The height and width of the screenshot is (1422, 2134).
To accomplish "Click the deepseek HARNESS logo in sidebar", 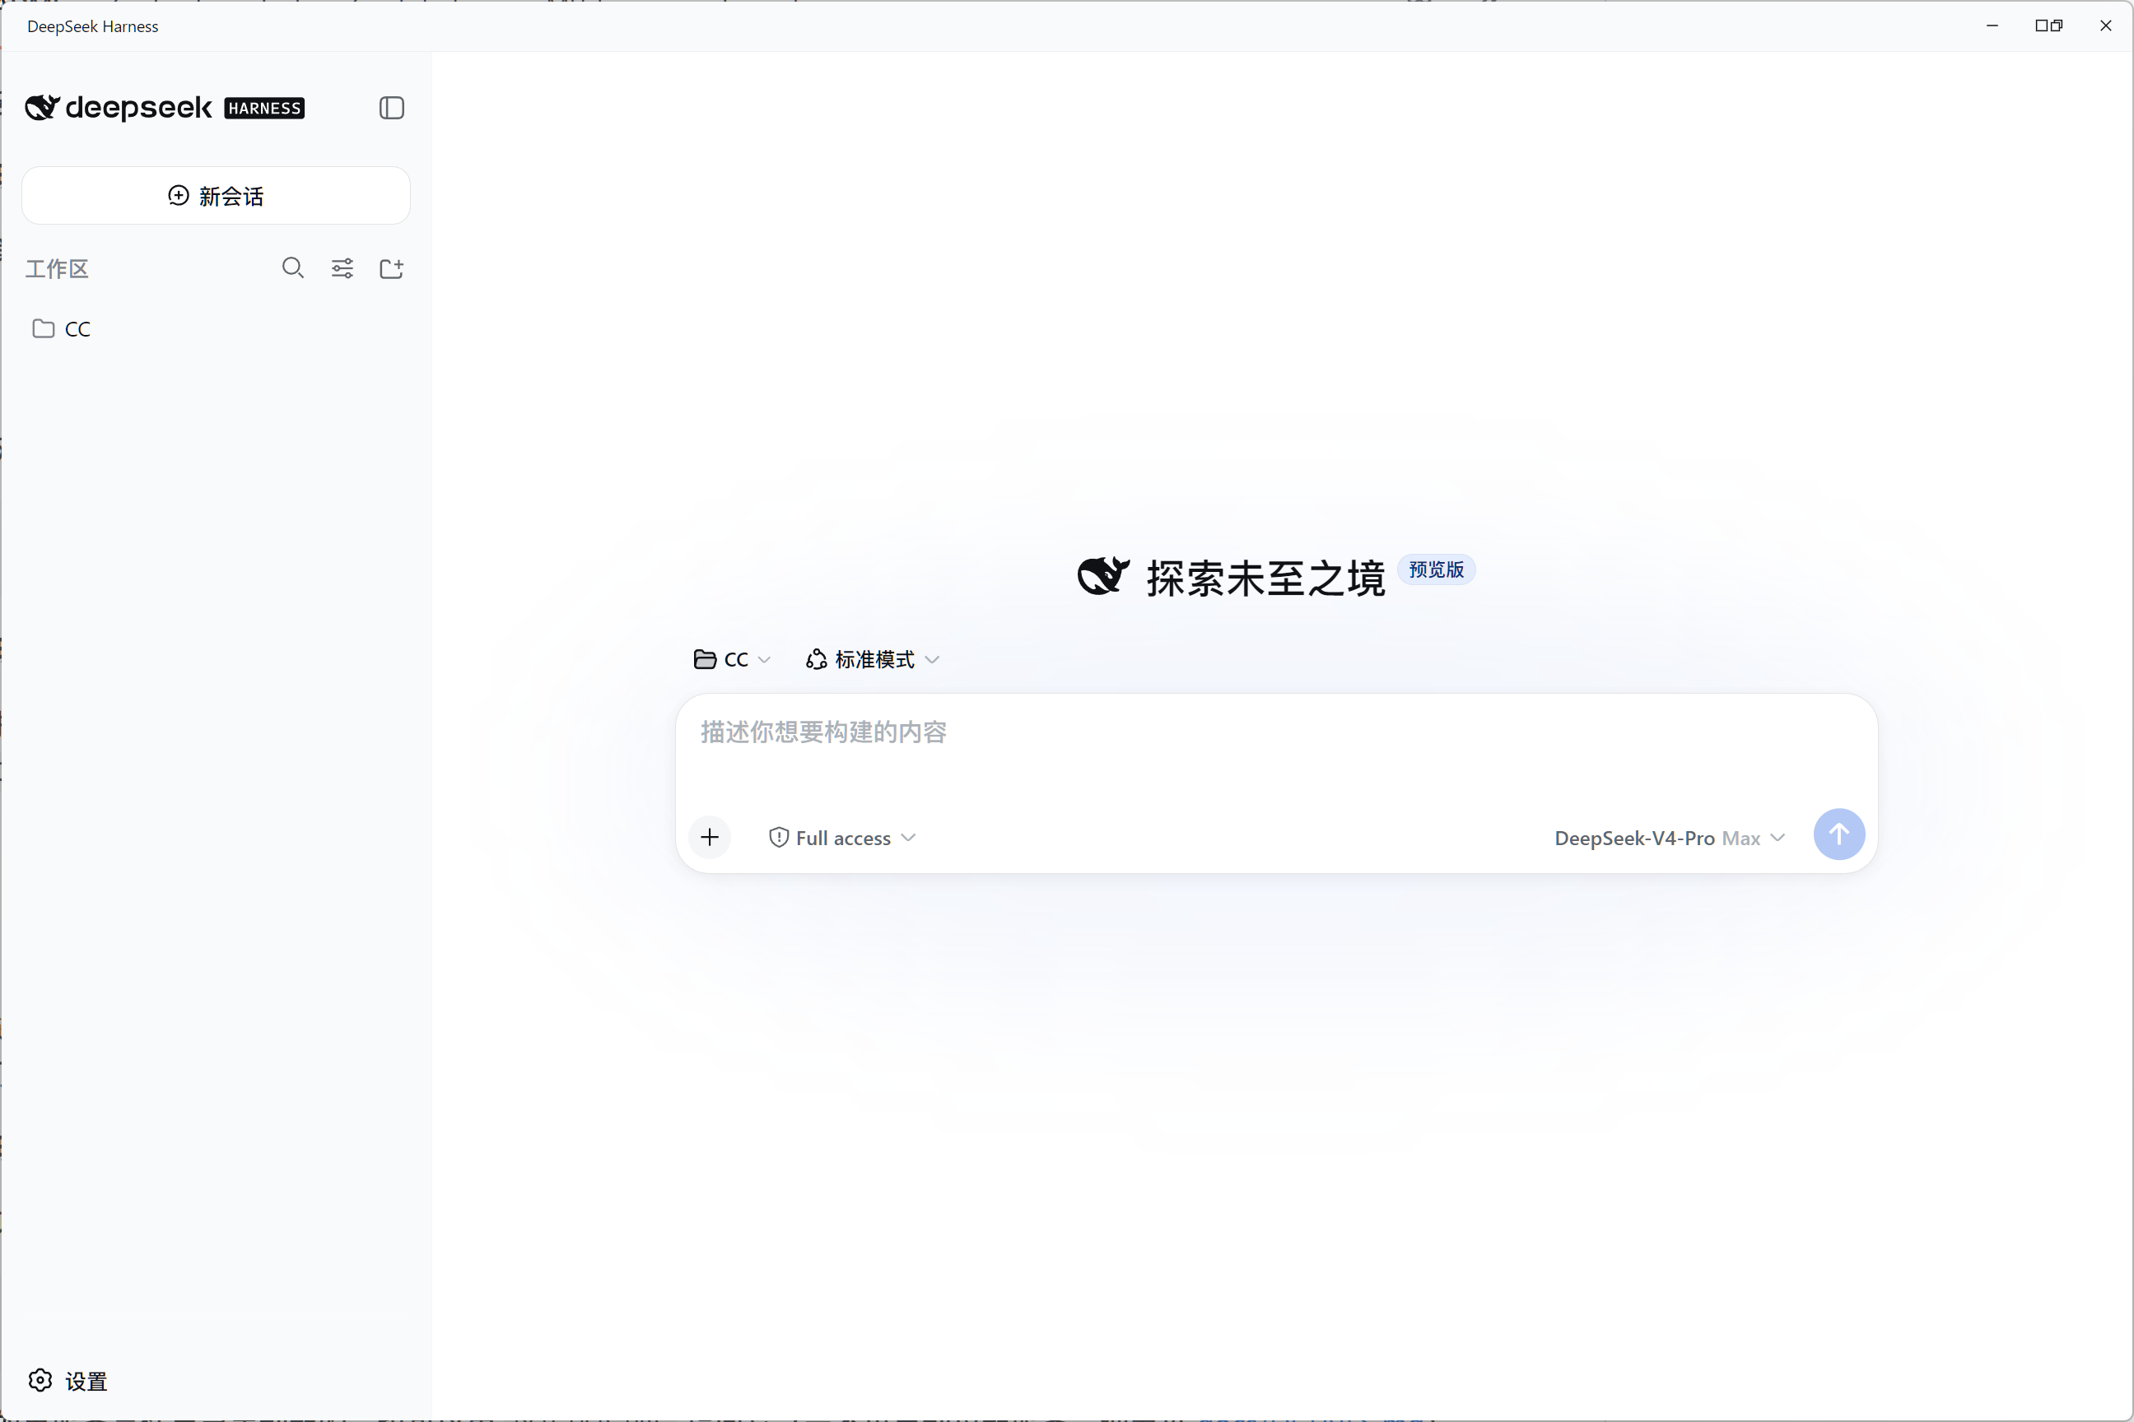I will (x=164, y=108).
